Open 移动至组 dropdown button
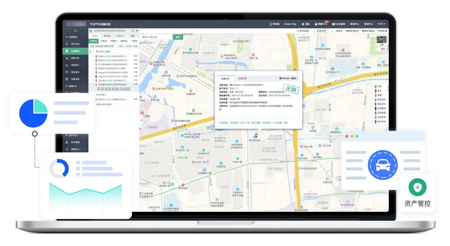 coord(124,89)
